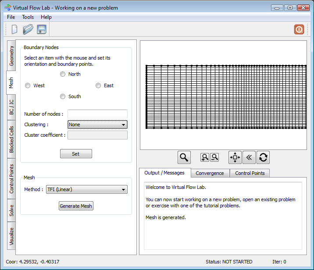Image resolution: width=314 pixels, height=270 pixels.
Task: Open the Clustering dropdown set to None
Action: pyautogui.click(x=97, y=124)
